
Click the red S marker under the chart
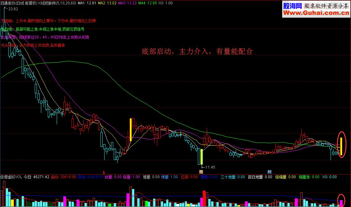(x=104, y=172)
